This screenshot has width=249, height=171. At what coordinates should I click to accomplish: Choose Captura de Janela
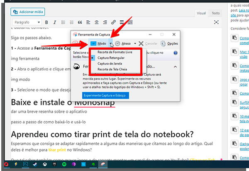tap(110, 63)
